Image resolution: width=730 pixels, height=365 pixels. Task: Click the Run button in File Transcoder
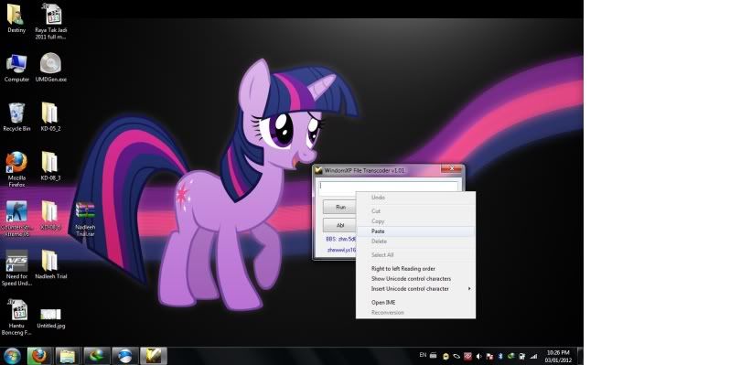pos(340,207)
